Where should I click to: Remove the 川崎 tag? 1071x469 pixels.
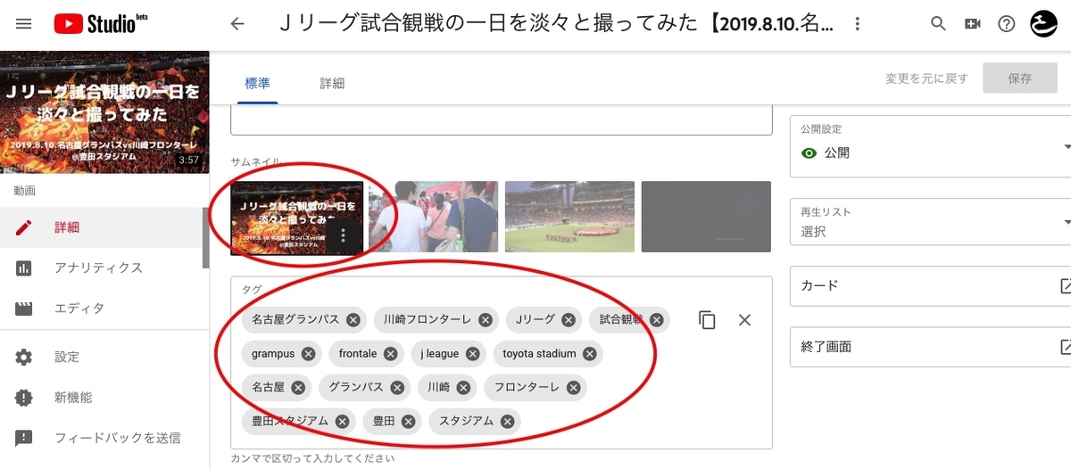(x=463, y=388)
